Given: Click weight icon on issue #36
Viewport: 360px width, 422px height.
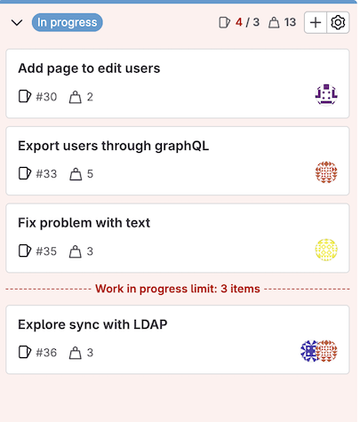Looking at the screenshot, I should pyautogui.click(x=76, y=353).
